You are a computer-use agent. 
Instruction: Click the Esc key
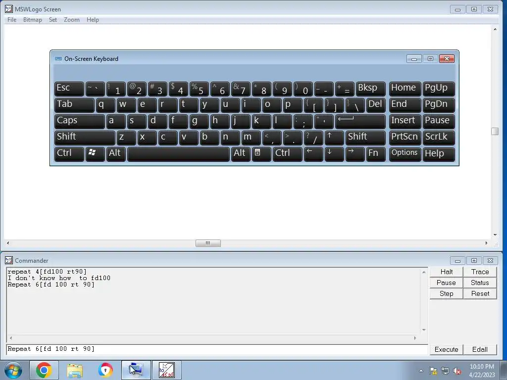coord(69,89)
